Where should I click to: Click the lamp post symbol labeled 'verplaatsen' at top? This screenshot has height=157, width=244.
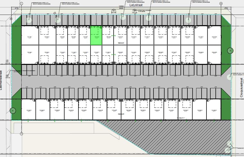point(134,11)
